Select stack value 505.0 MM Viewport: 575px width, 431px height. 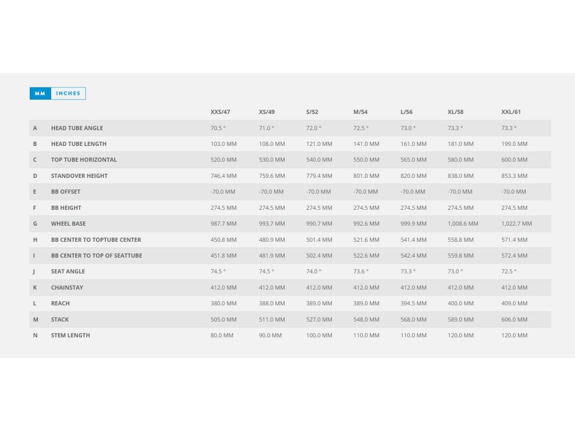click(x=223, y=319)
